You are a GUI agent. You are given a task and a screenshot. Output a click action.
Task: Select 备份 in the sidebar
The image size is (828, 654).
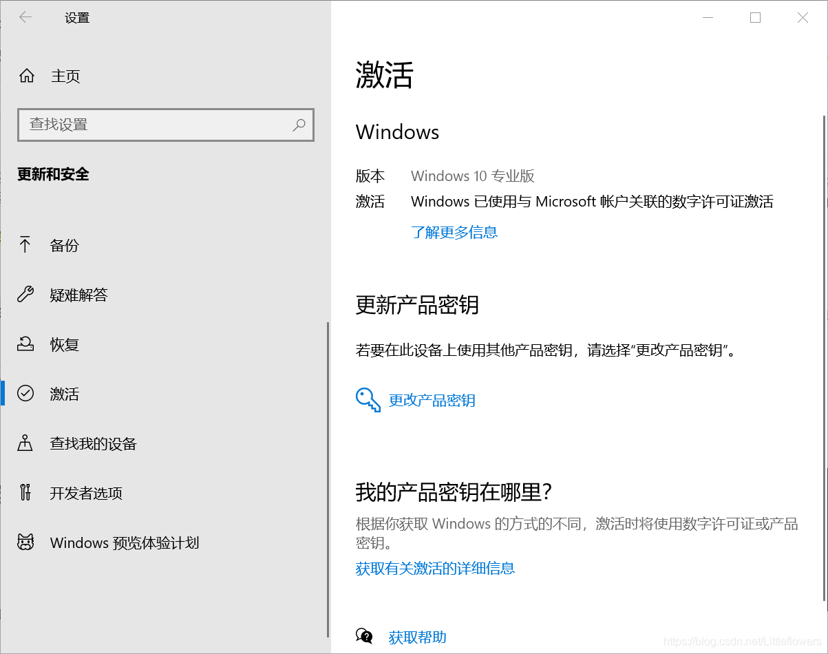65,245
